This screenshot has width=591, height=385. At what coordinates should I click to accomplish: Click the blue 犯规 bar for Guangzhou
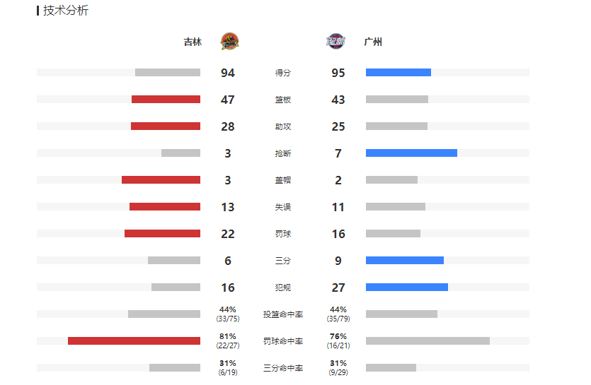click(407, 287)
